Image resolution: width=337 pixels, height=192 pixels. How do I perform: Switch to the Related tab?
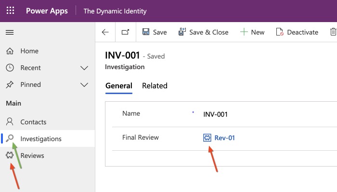(x=155, y=86)
